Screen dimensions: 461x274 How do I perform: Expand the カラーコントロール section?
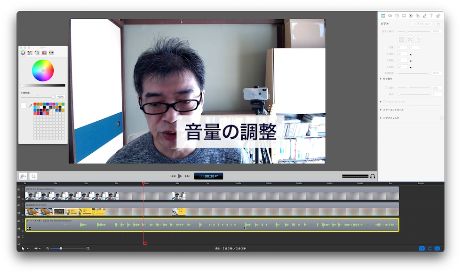pos(381,110)
